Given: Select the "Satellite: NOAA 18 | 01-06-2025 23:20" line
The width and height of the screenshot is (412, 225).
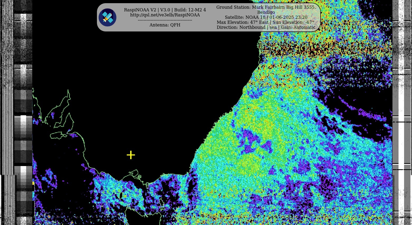Looking at the screenshot, I should point(266,17).
